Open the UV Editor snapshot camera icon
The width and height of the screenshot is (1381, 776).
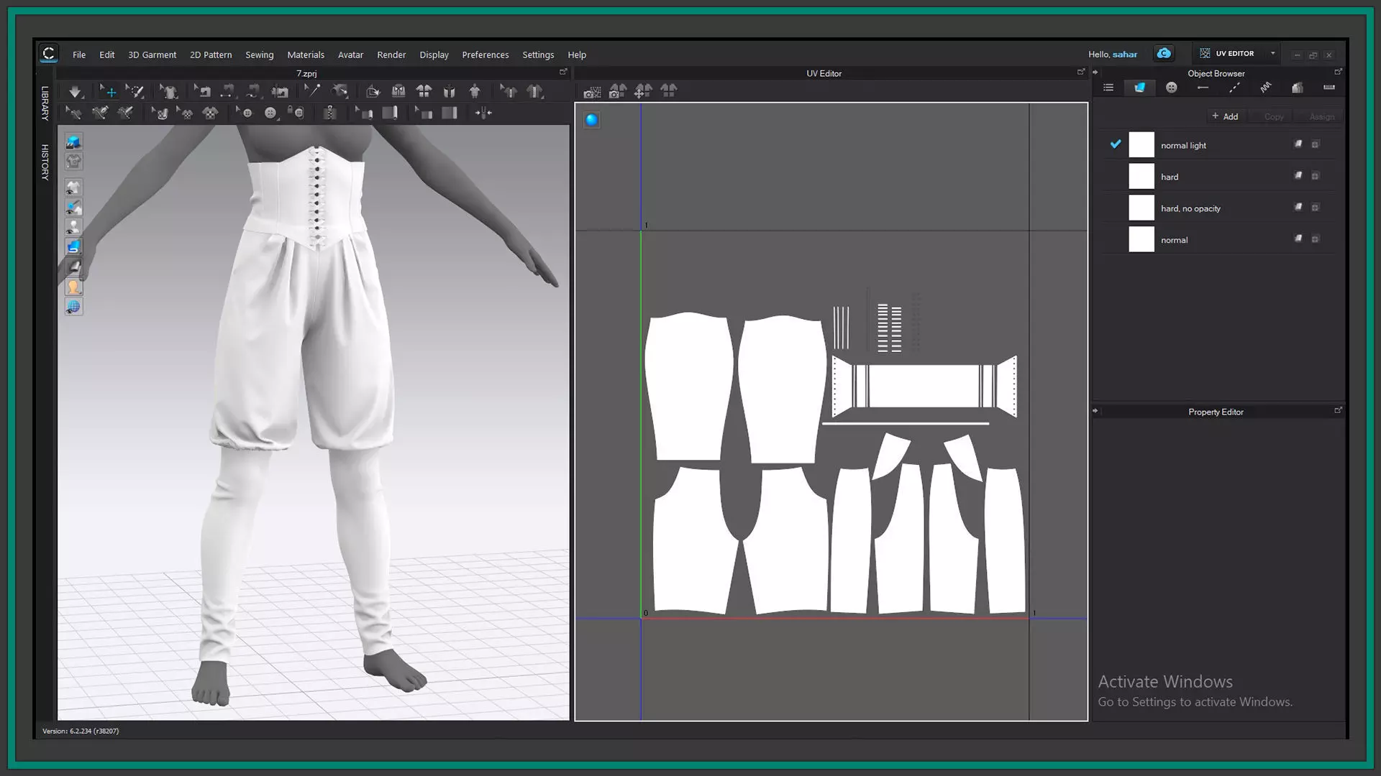(592, 91)
